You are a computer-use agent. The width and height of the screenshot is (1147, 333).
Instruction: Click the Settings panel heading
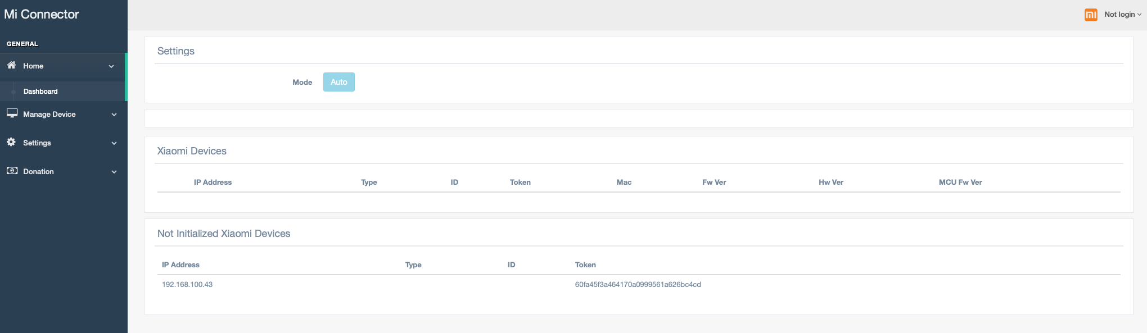point(176,51)
